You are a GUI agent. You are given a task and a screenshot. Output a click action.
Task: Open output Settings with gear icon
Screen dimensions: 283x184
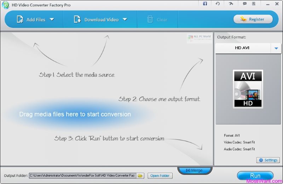pyautogui.click(x=268, y=160)
